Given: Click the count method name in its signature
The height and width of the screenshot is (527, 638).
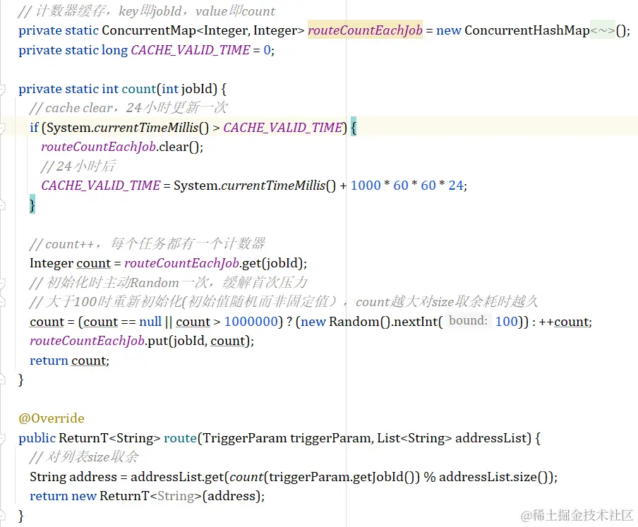Looking at the screenshot, I should click(139, 89).
